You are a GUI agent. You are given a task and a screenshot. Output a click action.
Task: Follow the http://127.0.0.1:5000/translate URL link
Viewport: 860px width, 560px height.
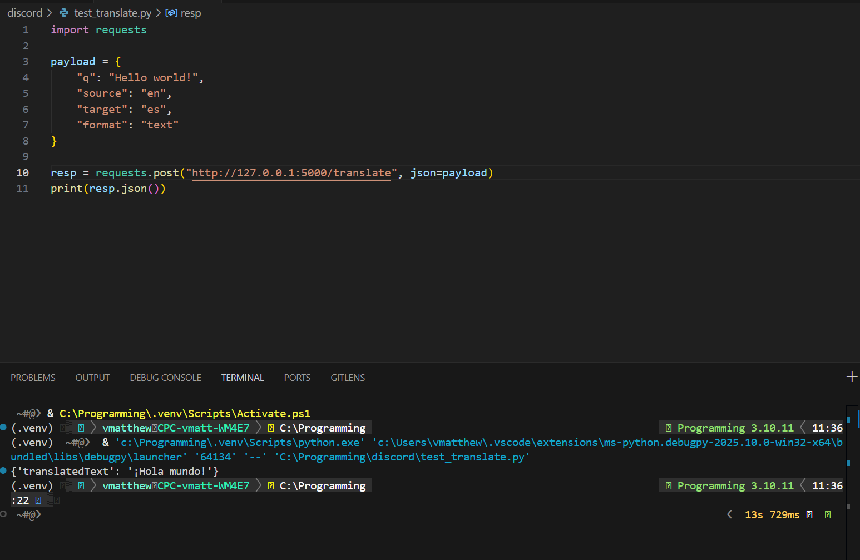[x=291, y=173]
